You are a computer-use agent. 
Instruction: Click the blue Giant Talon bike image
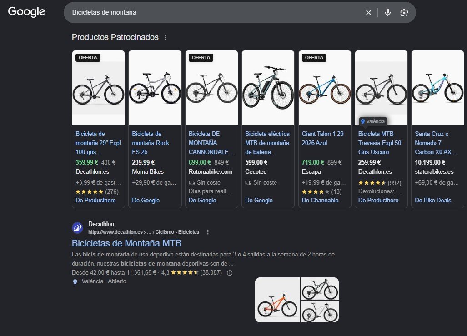pos(325,88)
